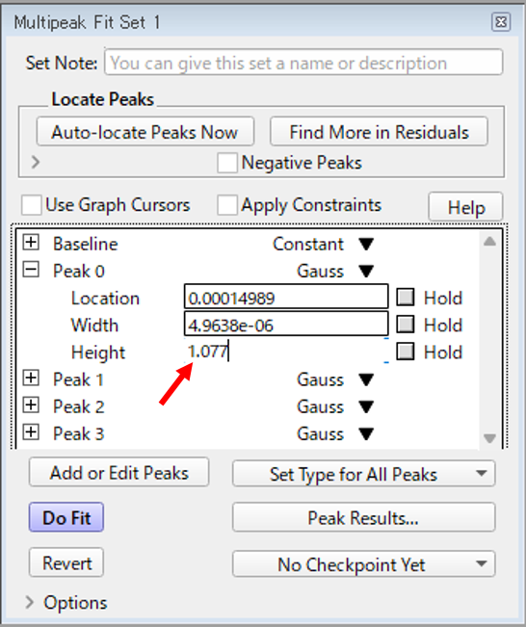This screenshot has width=526, height=627.
Task: Expand the Peak 1 entry
Action: coord(31,378)
